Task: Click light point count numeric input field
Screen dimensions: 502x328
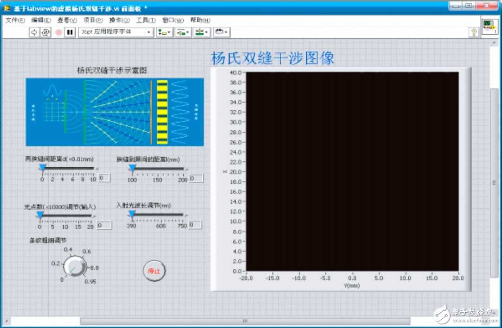Action: pos(104,225)
